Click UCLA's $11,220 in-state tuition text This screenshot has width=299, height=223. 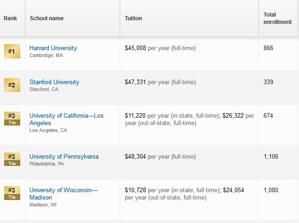click(x=135, y=116)
